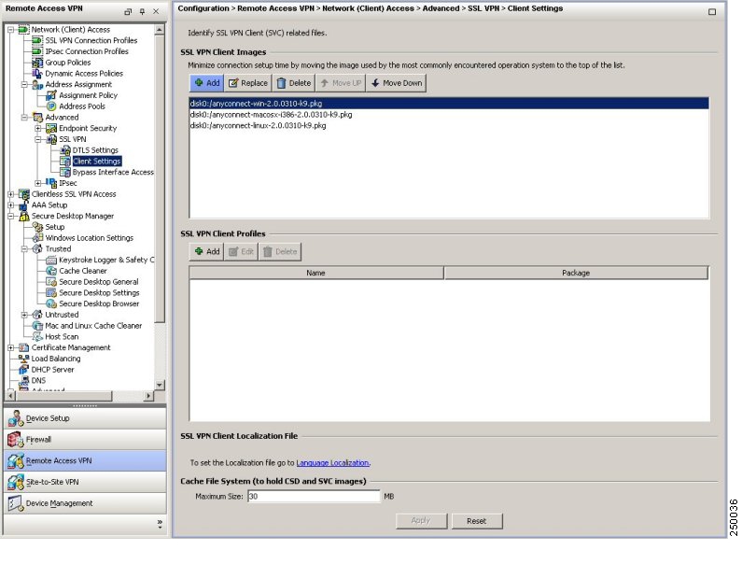Click the Maximum Size input field
Viewport: 742px width, 578px height.
[x=313, y=497]
